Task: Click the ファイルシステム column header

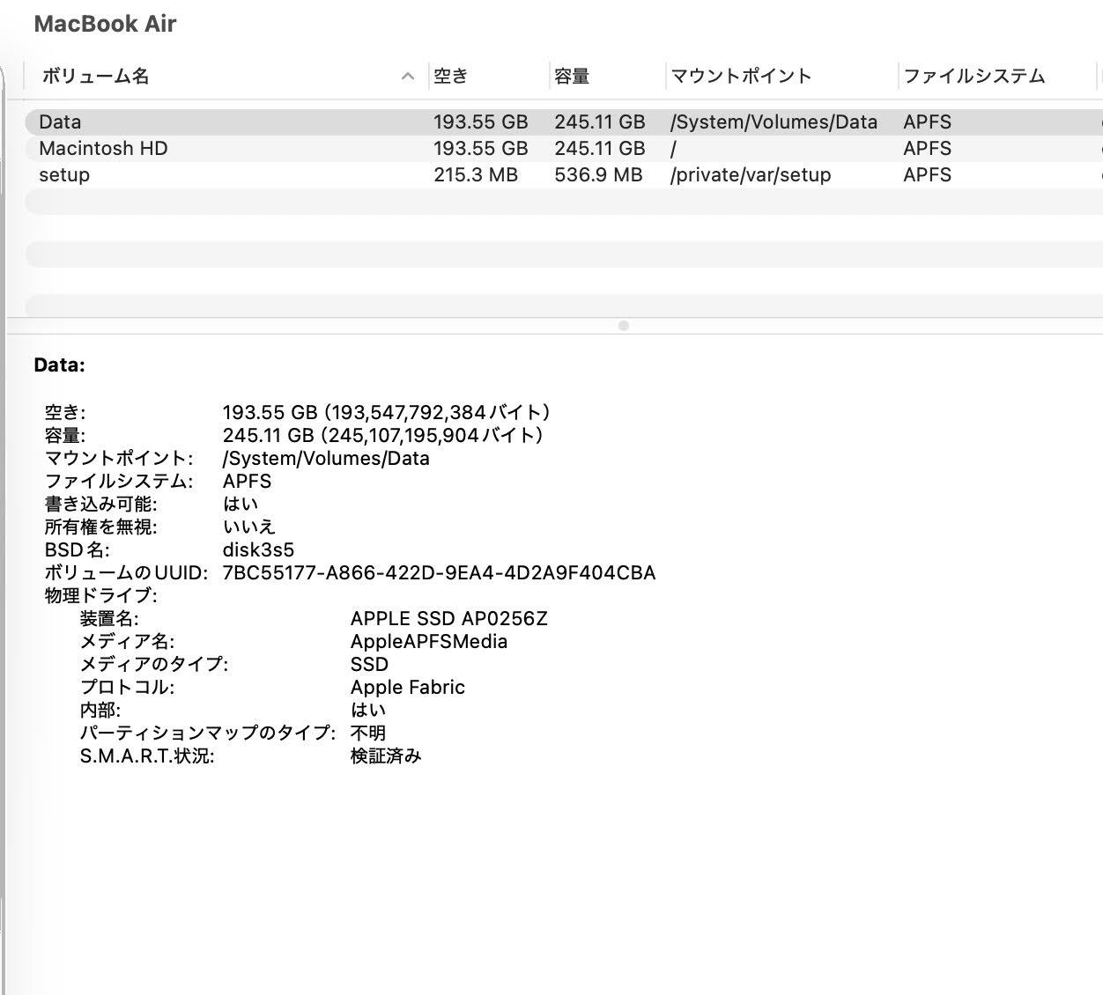Action: point(972,77)
